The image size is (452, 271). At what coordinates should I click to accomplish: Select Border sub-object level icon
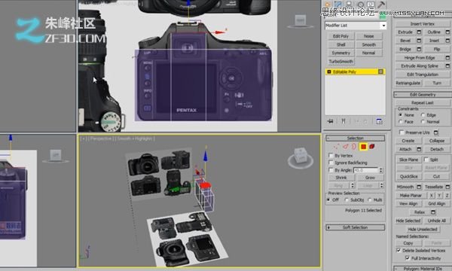point(354,147)
